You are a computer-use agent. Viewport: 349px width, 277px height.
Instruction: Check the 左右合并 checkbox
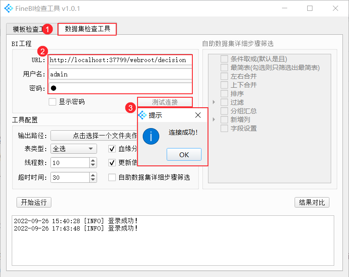tap(225, 76)
